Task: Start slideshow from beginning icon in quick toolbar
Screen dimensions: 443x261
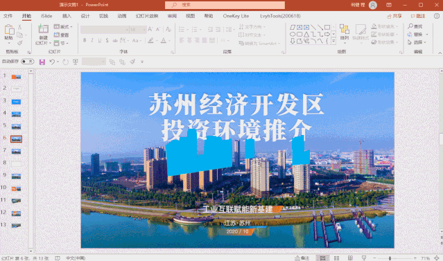Action: tap(75, 62)
